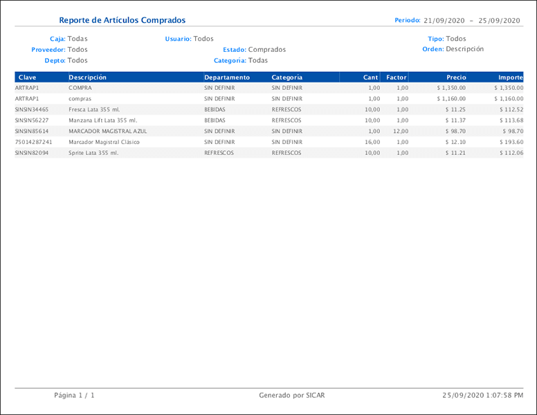
Task: Click the Clave column header
Action: point(28,77)
